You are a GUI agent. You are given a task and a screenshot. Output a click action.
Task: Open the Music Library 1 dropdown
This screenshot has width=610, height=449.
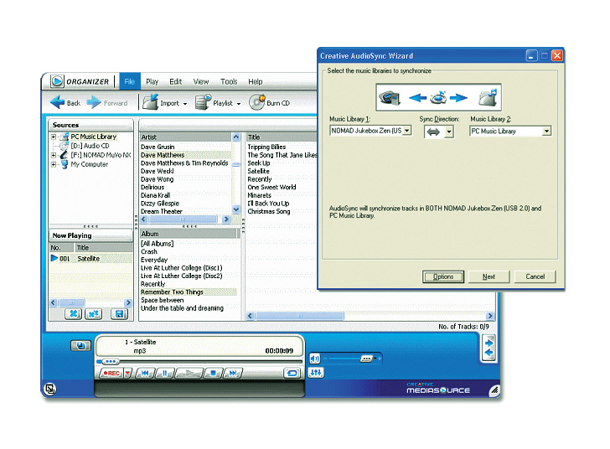[x=407, y=131]
